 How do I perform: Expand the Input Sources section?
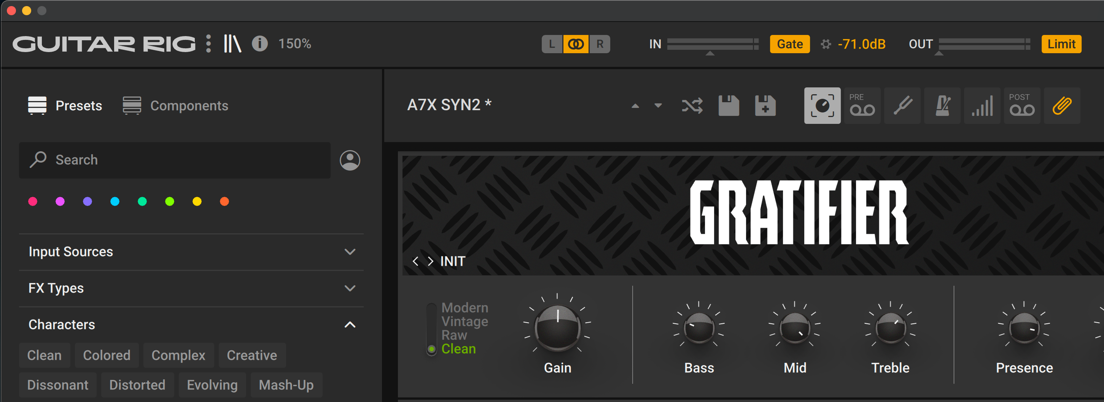click(191, 252)
